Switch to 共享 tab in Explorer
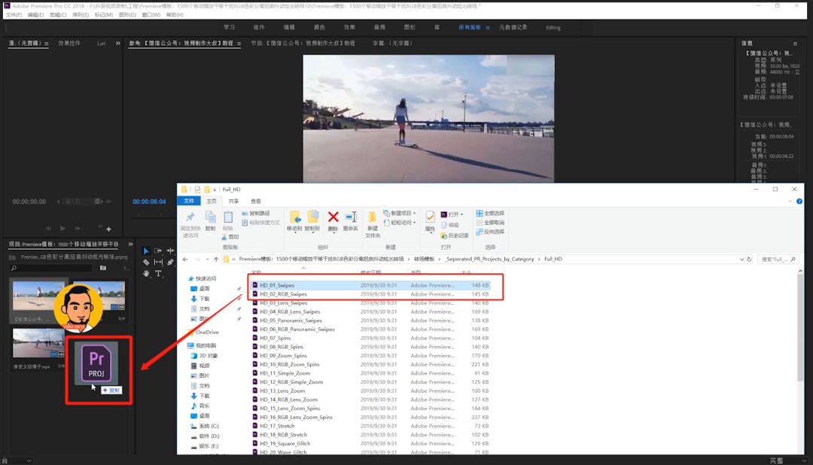The height and width of the screenshot is (465, 813). 234,201
